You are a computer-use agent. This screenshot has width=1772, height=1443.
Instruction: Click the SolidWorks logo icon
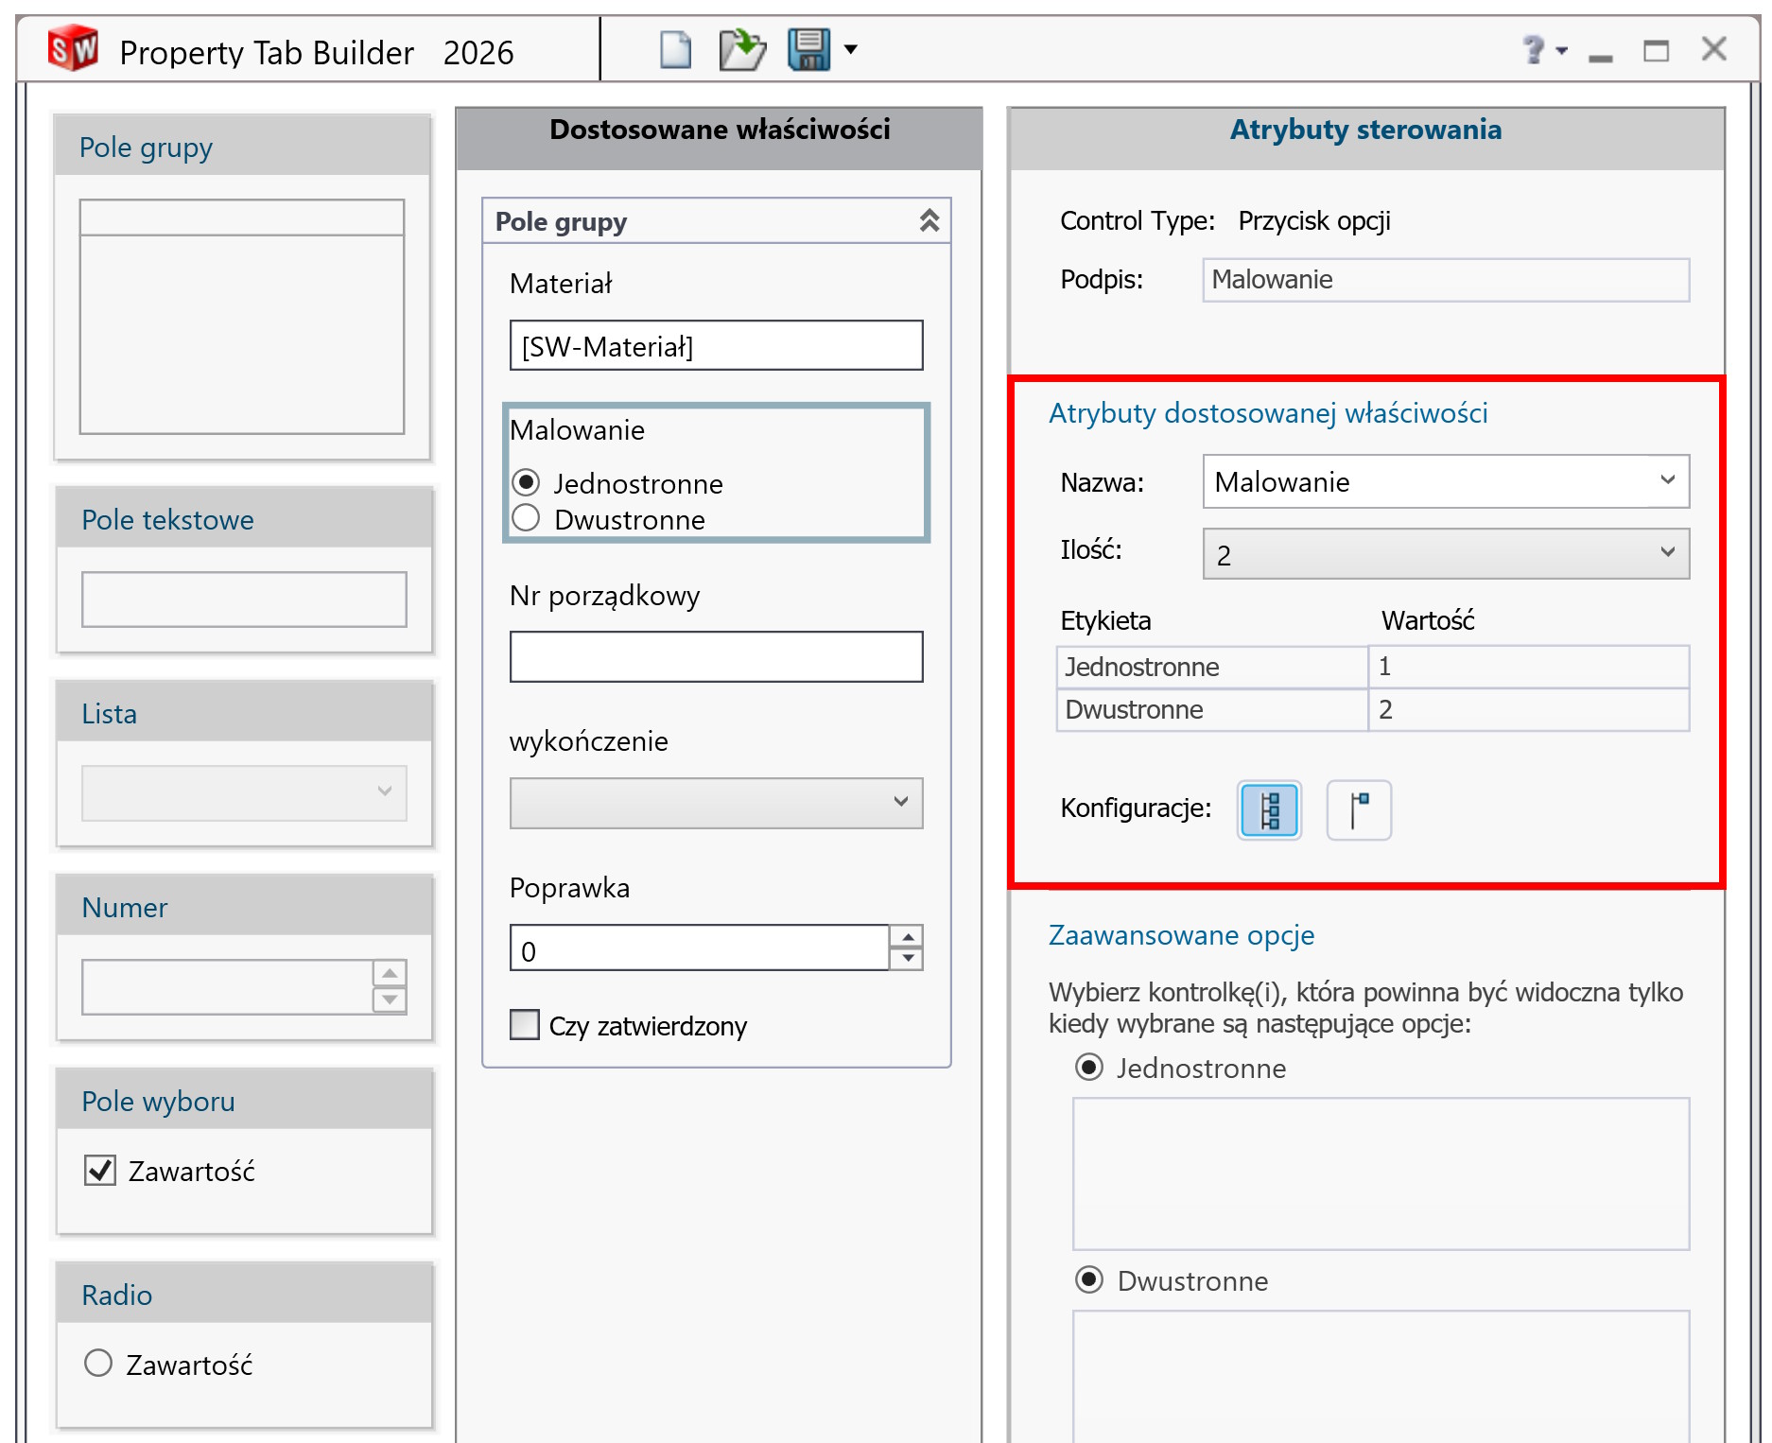[x=73, y=50]
